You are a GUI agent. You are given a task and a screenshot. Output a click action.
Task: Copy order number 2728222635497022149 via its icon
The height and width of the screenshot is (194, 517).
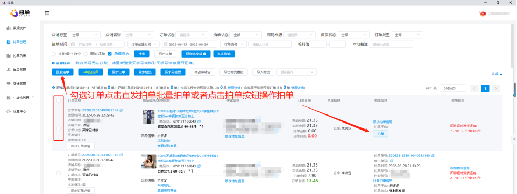tap(122, 110)
